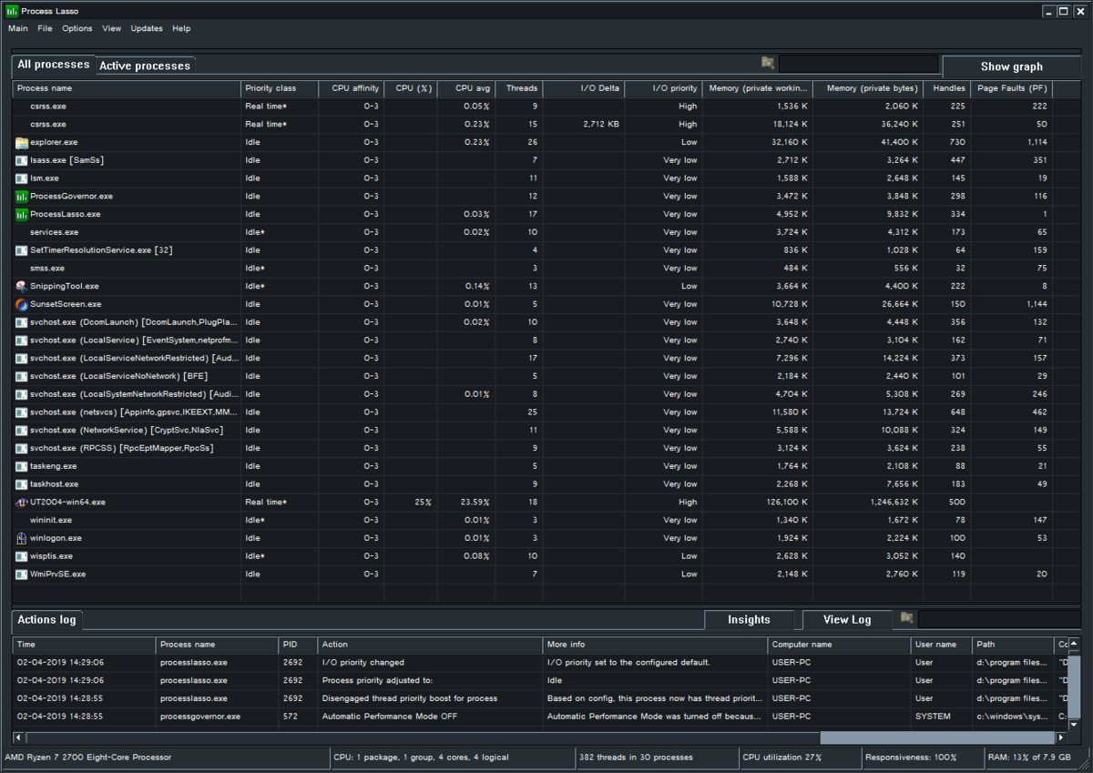Screen dimensions: 1093x773
Task: Sort by Handles column header
Action: (946, 88)
